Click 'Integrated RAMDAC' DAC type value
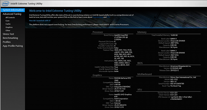Viewport: 207px width, 110px height. pyautogui.click(x=122, y=87)
